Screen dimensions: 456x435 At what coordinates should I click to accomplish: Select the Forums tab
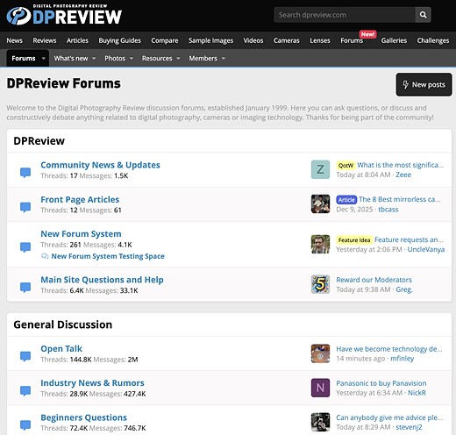point(24,58)
